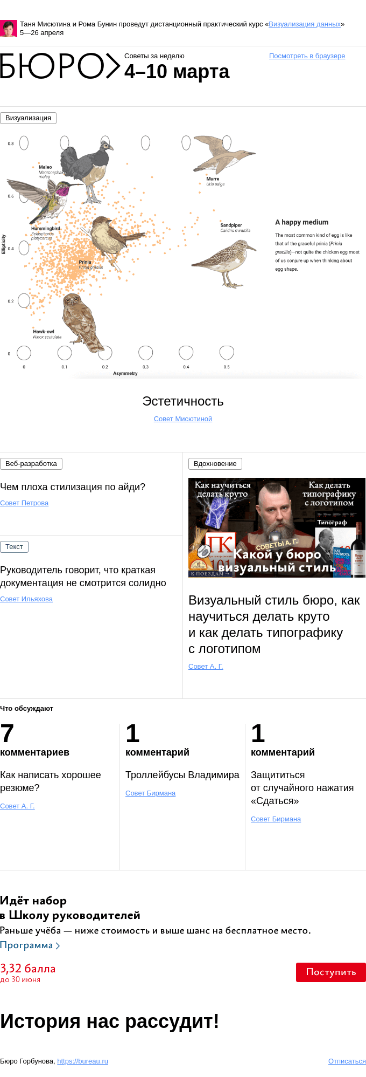
Task: Open the https://bureau.ru link
Action: pos(82,1061)
